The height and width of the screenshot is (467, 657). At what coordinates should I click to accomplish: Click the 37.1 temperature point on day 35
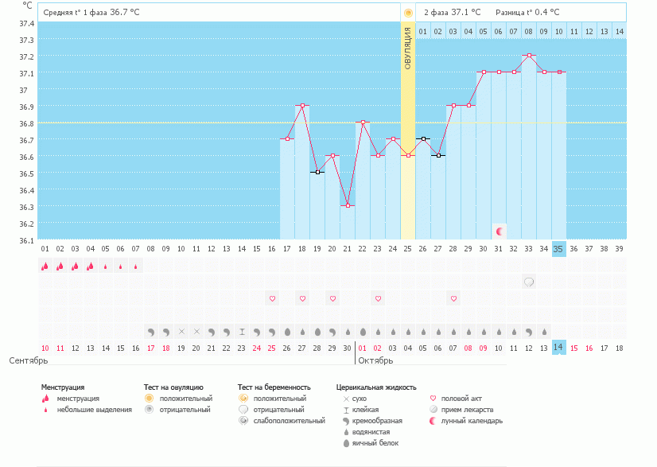tap(559, 72)
